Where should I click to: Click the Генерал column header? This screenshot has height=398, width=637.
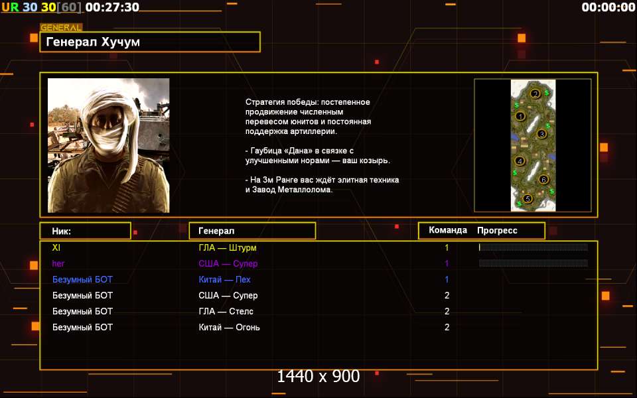click(252, 231)
